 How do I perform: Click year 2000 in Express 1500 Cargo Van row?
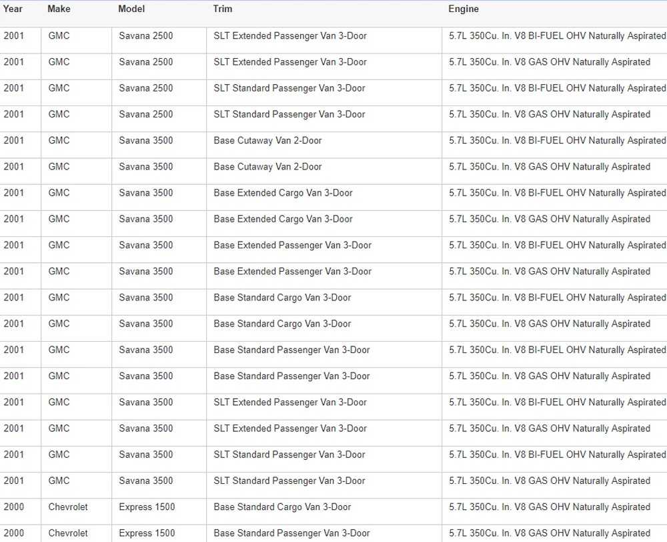tap(13, 507)
